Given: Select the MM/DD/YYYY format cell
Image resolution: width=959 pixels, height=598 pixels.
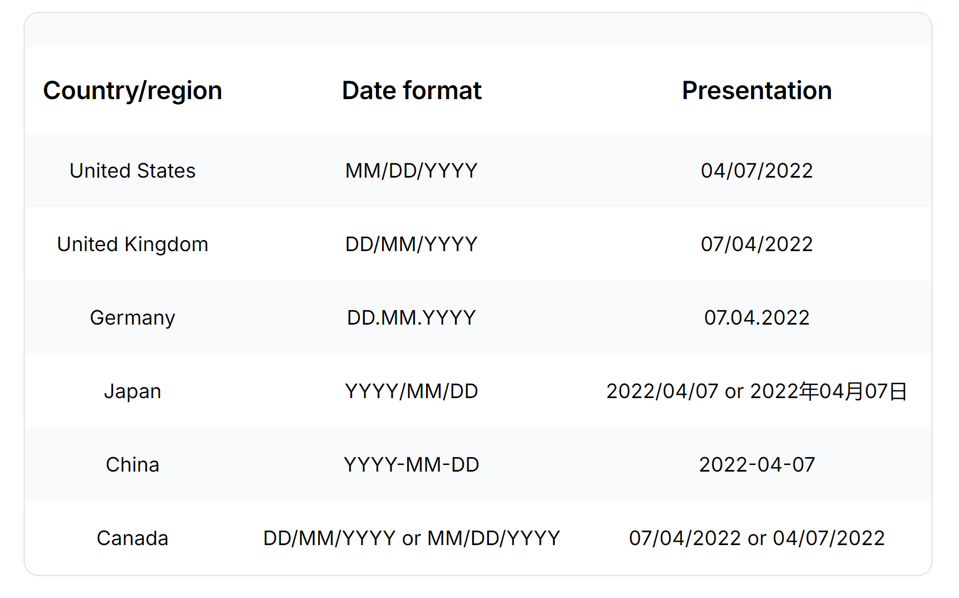Looking at the screenshot, I should [412, 170].
